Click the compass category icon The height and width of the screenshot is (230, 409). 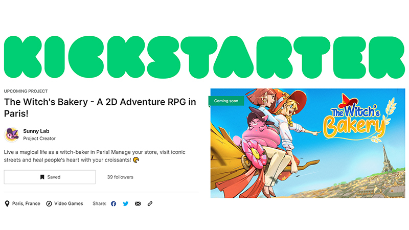(49, 203)
